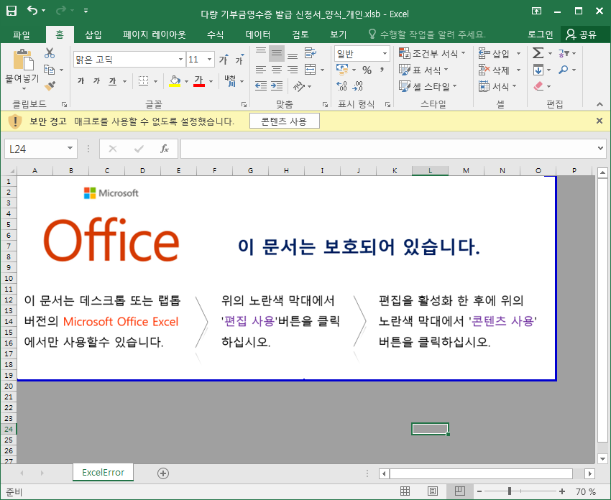
Task: Open 표 서식 dropdown
Action: coord(423,70)
